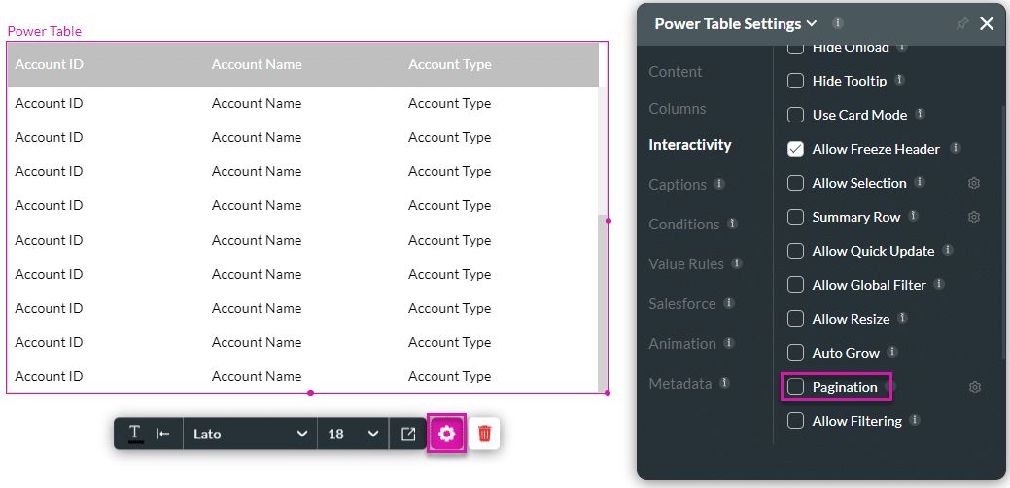This screenshot has height=488, width=1010.
Task: Click info icon next to Allow Quick Update
Action: tap(948, 250)
